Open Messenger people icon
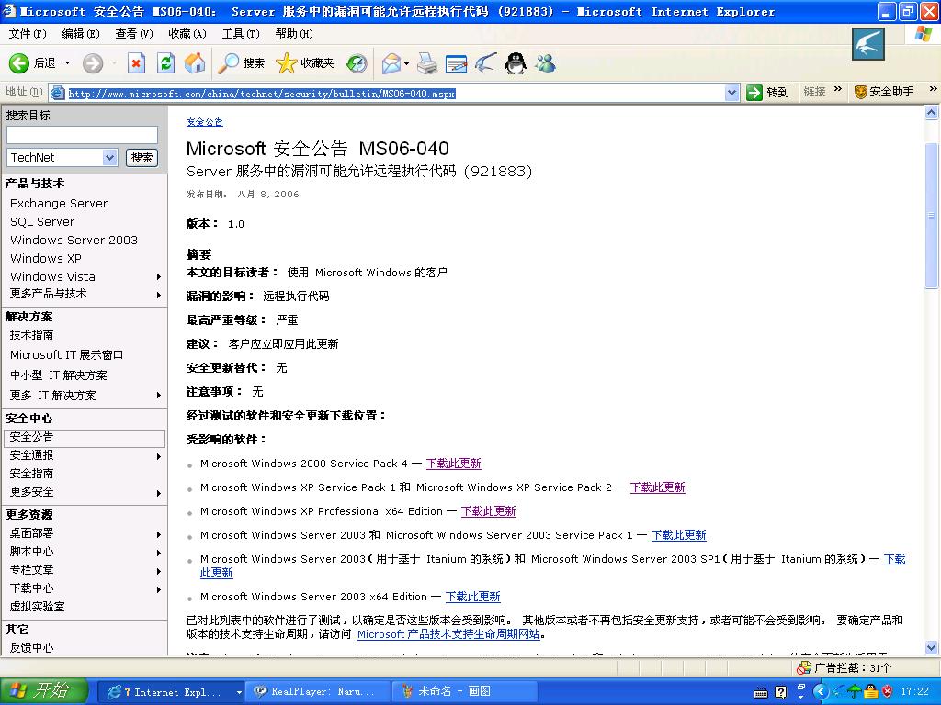The width and height of the screenshot is (941, 705). [546, 63]
